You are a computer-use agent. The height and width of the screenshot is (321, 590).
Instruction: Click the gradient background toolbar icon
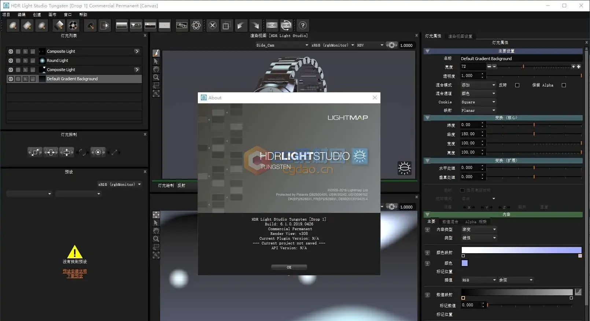point(122,25)
